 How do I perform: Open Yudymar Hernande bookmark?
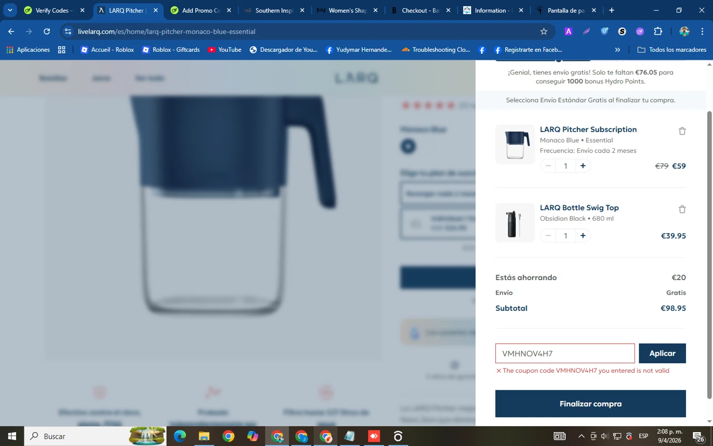pyautogui.click(x=359, y=49)
